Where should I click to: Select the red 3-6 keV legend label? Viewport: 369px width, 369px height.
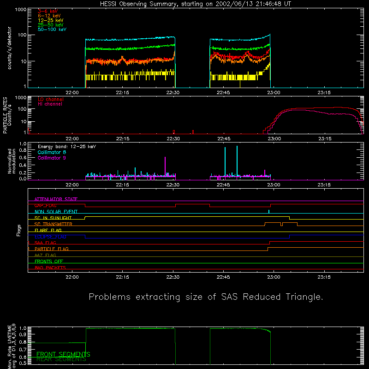pos(48,11)
